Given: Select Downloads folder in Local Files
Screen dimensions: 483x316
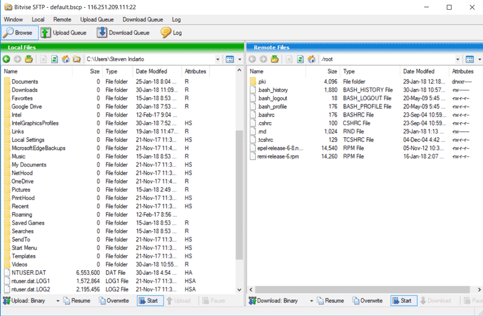Looking at the screenshot, I should 25,90.
